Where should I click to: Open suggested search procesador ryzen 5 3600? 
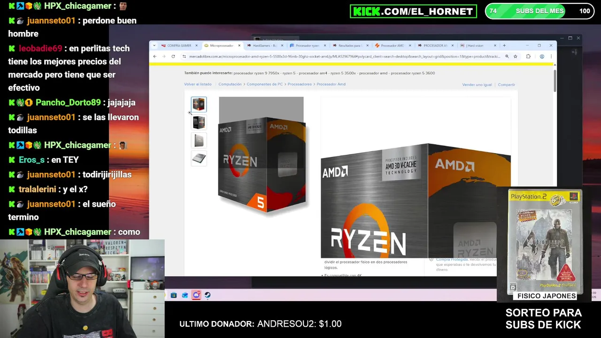(x=413, y=73)
